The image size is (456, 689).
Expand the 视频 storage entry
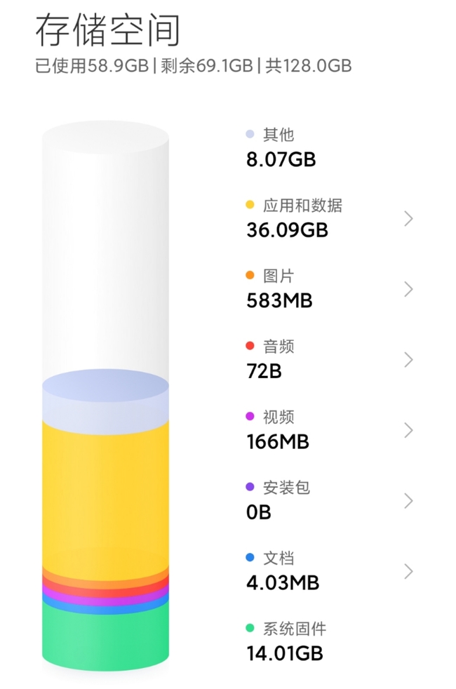click(x=409, y=430)
